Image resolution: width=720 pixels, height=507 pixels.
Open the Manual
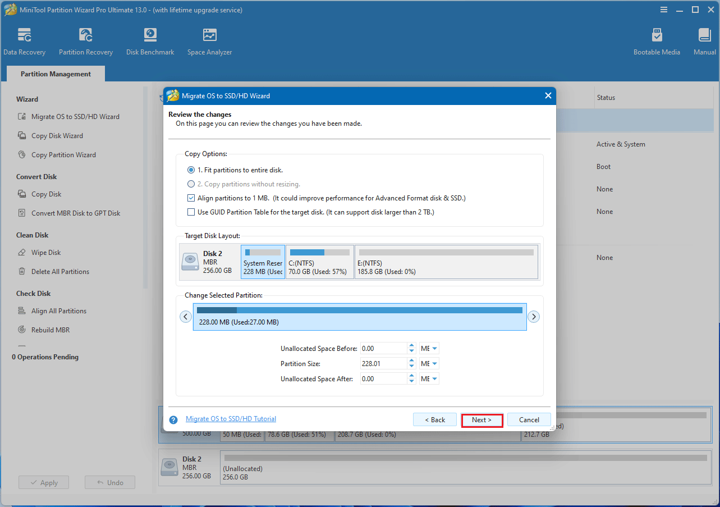704,40
